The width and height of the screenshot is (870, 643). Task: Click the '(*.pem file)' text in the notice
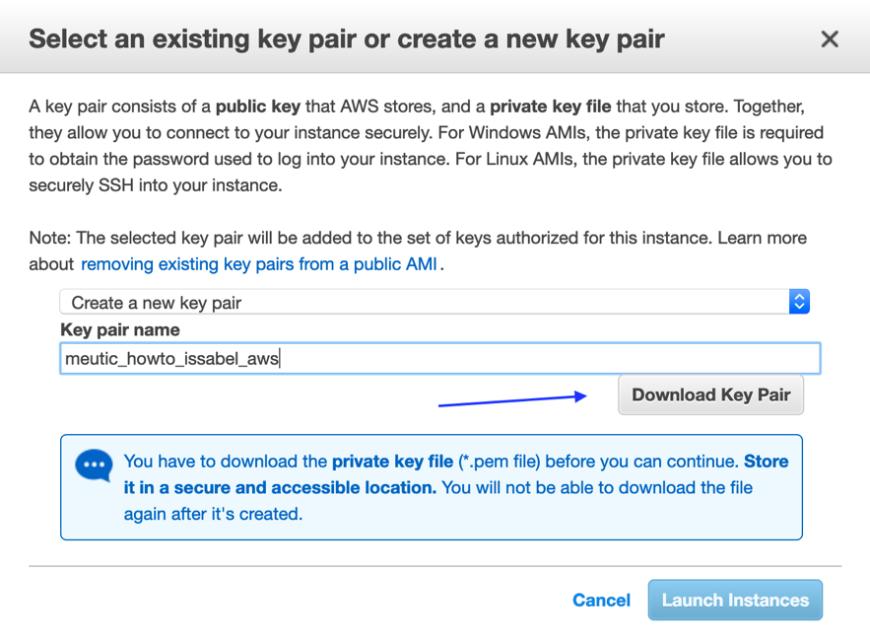pyautogui.click(x=499, y=462)
